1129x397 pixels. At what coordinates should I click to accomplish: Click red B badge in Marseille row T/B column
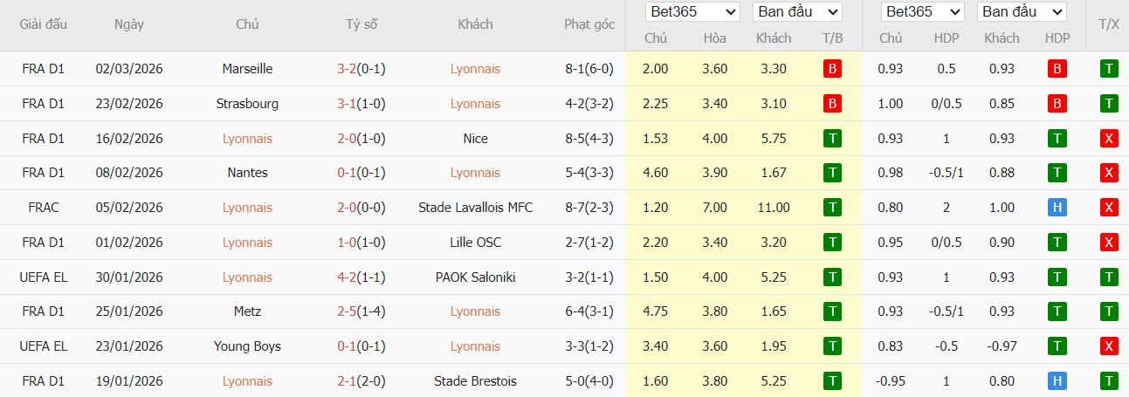(x=832, y=68)
